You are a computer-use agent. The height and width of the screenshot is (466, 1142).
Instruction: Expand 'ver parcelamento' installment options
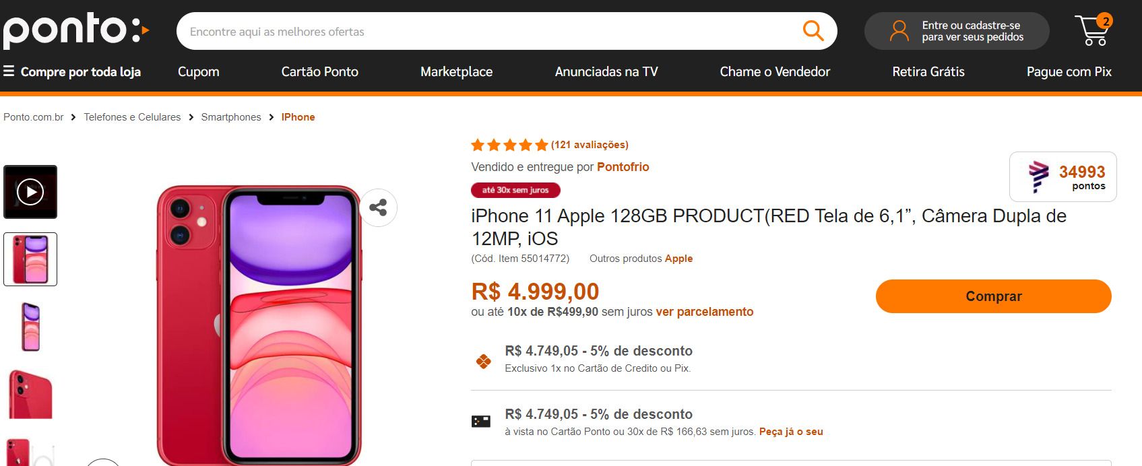point(705,312)
